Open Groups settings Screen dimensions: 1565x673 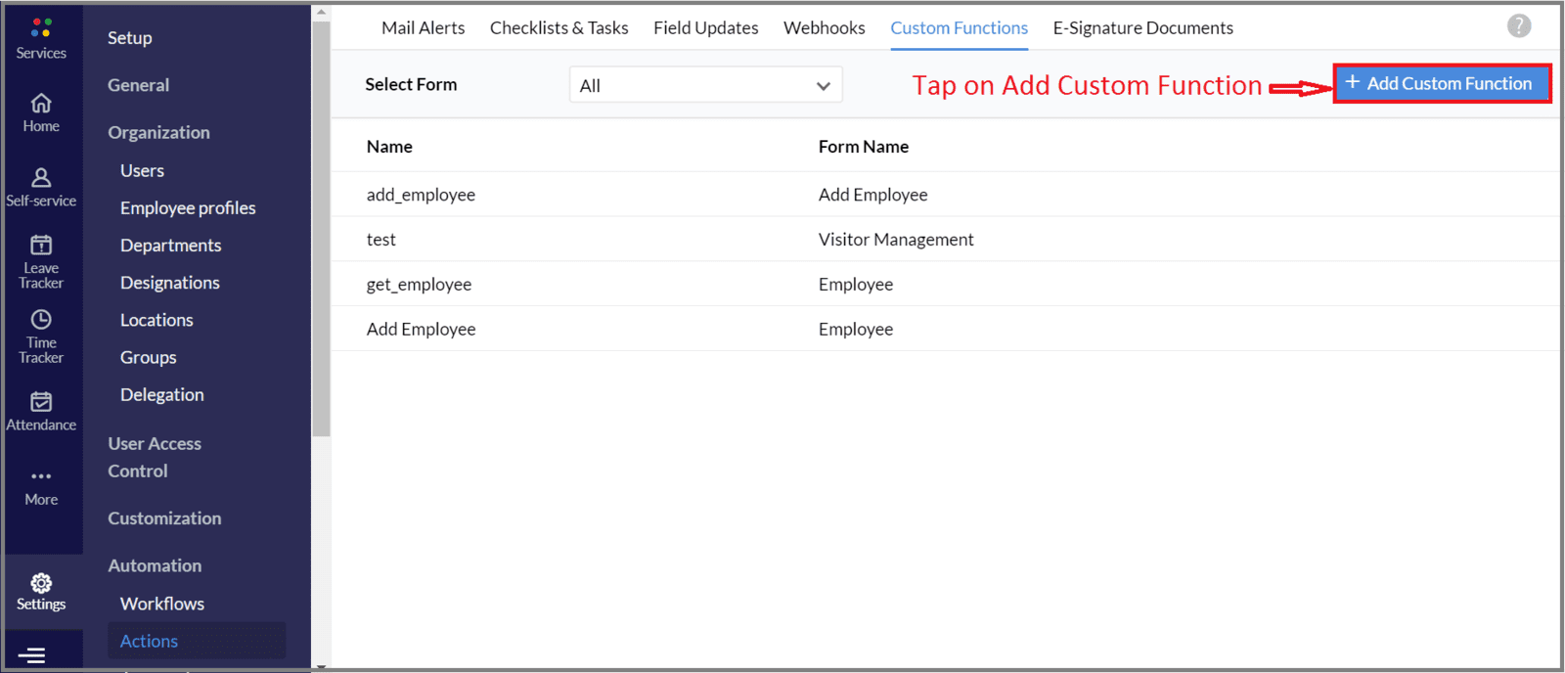tap(148, 357)
